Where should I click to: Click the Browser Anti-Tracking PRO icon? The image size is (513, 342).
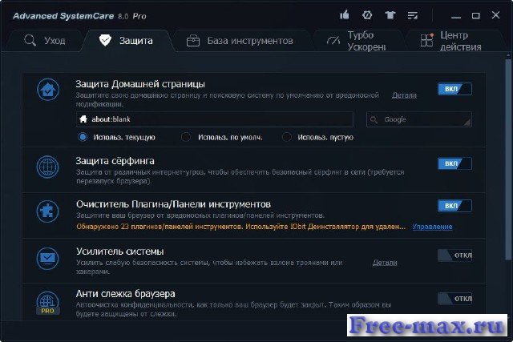click(48, 303)
